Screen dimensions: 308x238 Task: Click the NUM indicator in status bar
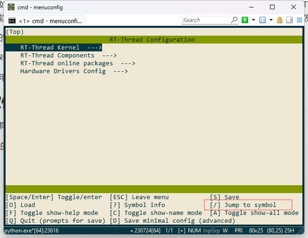tap(194, 230)
